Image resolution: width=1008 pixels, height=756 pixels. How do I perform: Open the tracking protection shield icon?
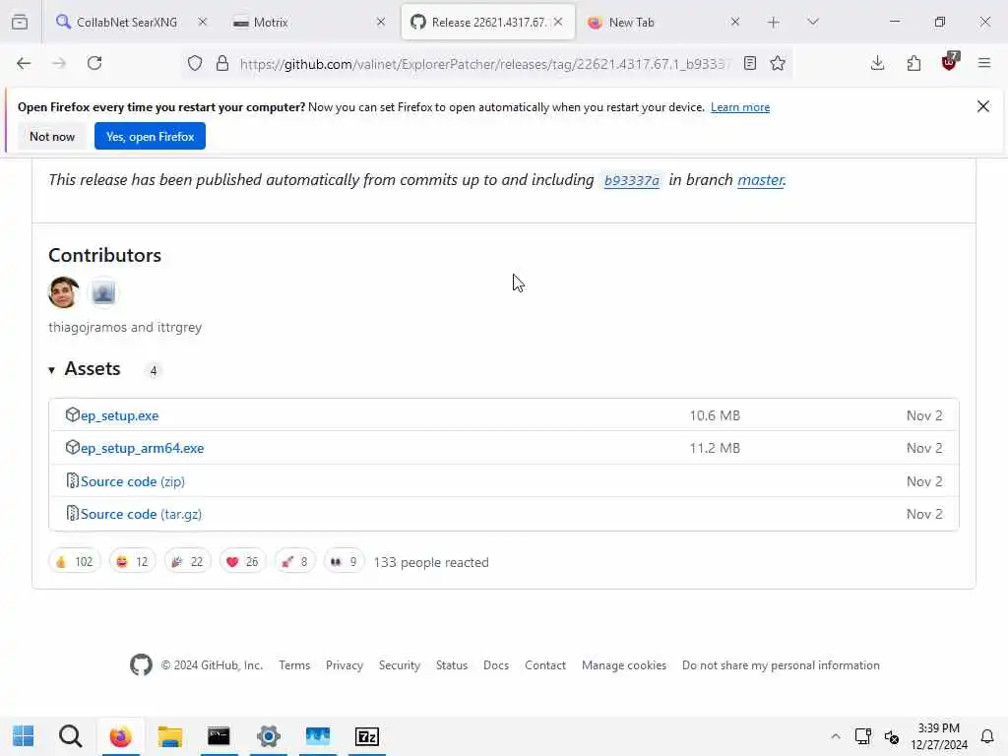tap(195, 63)
